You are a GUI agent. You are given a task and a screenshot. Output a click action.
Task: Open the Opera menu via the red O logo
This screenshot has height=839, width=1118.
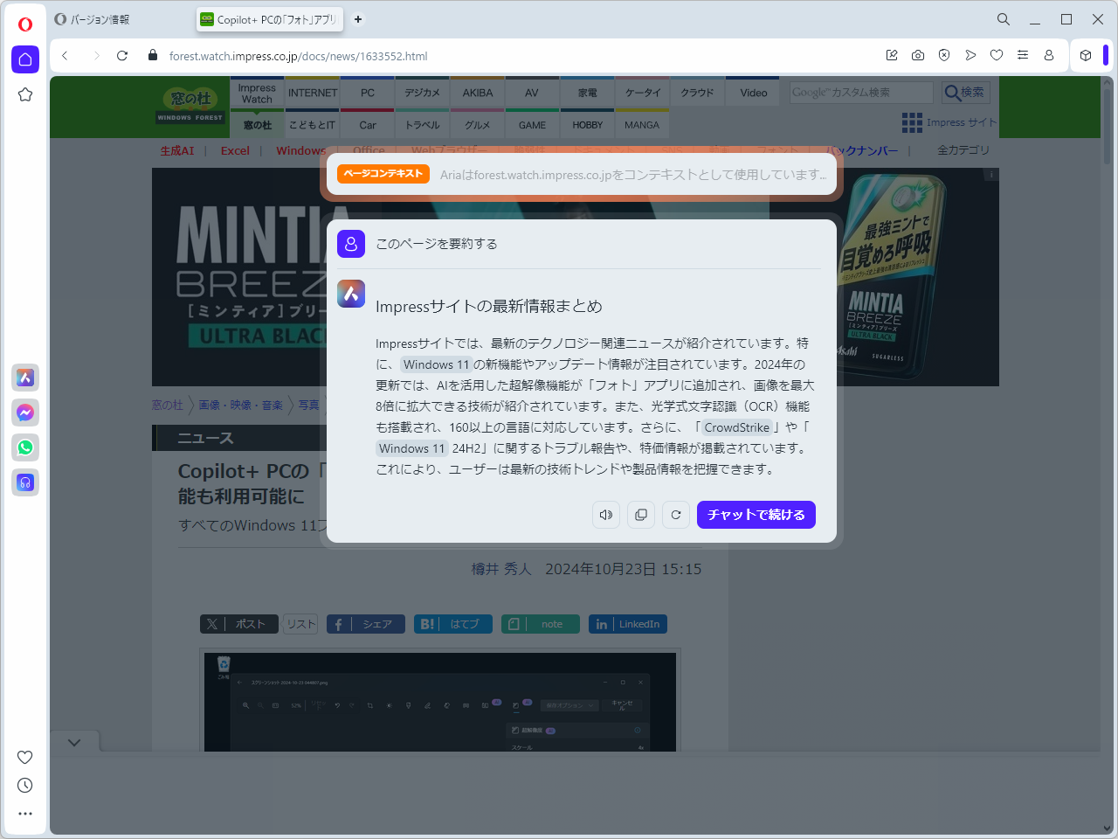(x=24, y=24)
